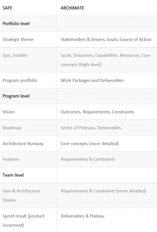Click the Goals, Outcomes, Capabilities cell
This screenshot has height=232, width=157.
coord(107,60)
